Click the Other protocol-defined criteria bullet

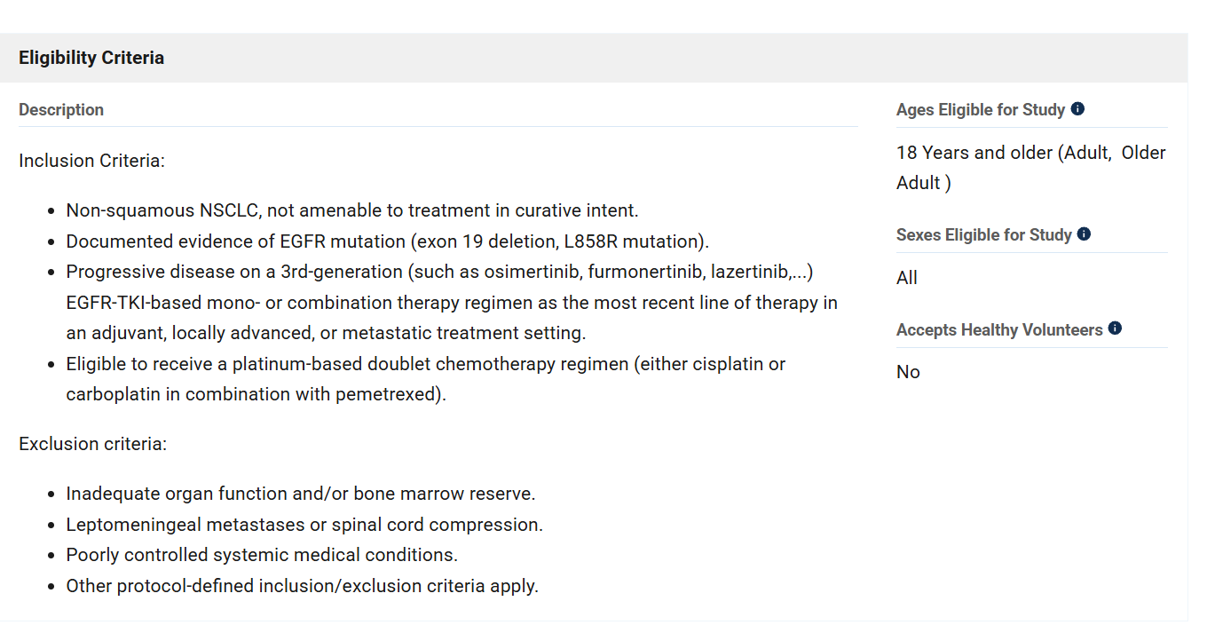pos(303,586)
